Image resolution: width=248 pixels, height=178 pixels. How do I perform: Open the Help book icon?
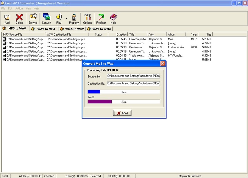pyautogui.click(x=113, y=17)
